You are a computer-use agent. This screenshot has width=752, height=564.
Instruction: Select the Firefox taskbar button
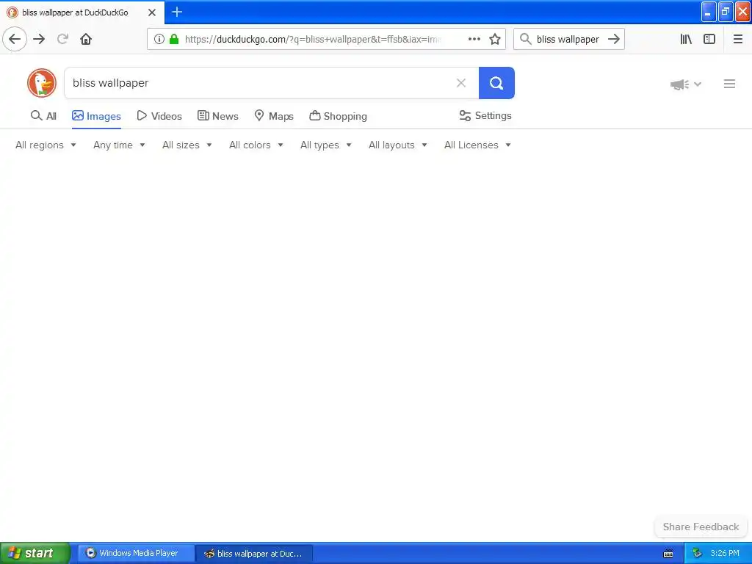pyautogui.click(x=254, y=553)
